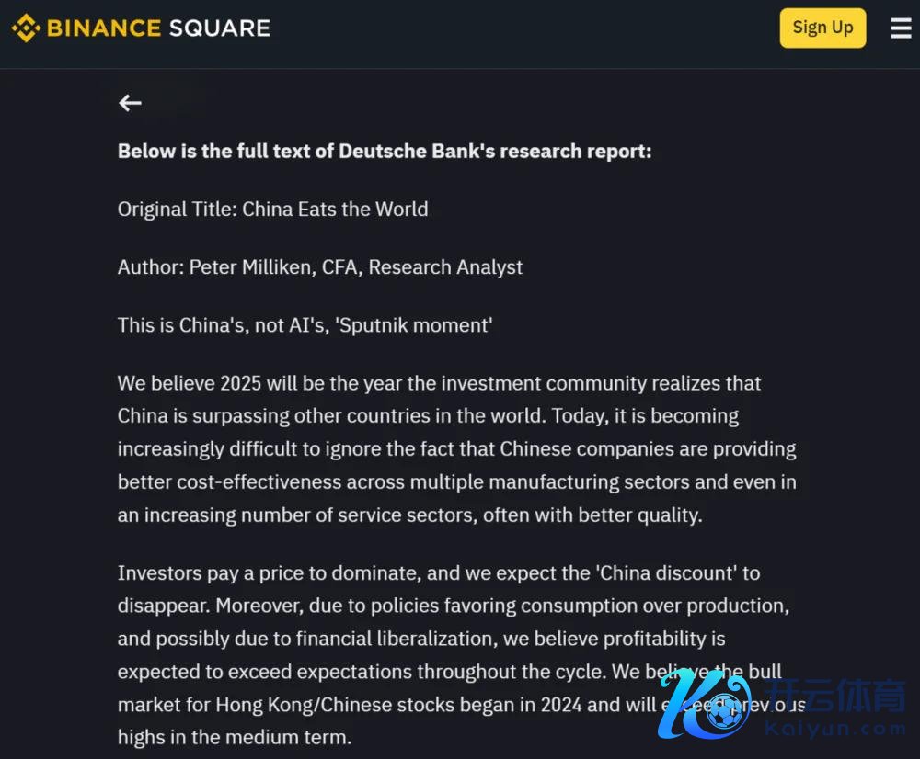Click 'CFA, Research Analyst' in the author line
This screenshot has width=920, height=759.
[x=422, y=267]
